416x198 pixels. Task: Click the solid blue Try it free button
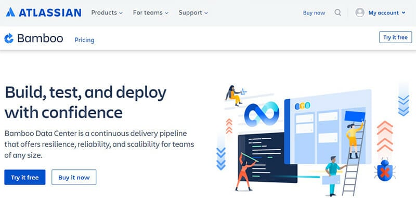point(25,177)
